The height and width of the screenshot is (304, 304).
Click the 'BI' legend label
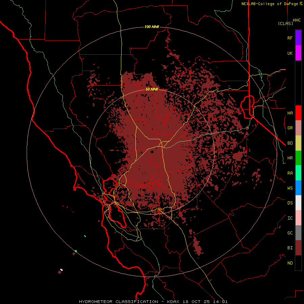pos(290,248)
